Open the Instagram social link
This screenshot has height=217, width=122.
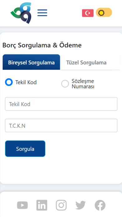pos(61,205)
